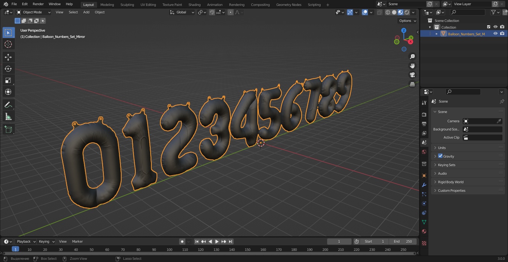508x262 pixels.
Task: Switch to Shading workspace tab
Action: [194, 5]
